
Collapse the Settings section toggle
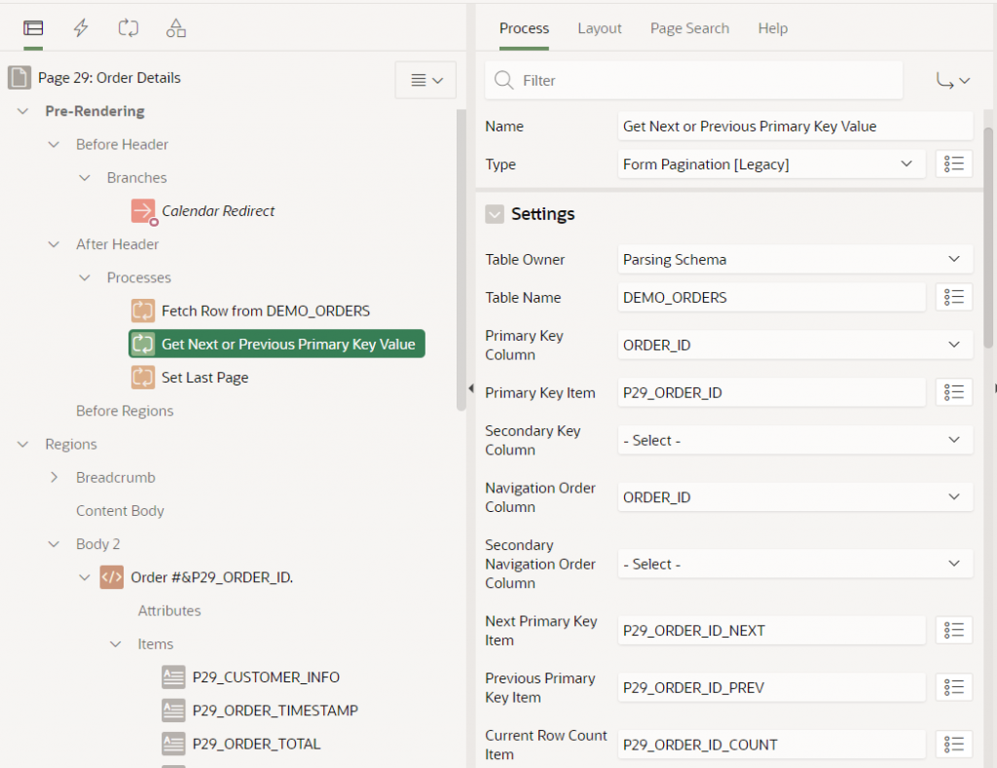click(x=495, y=214)
